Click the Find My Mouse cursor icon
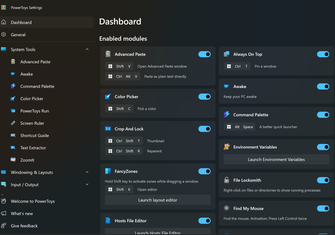Viewport: 335px width, 235px height. 226,208
